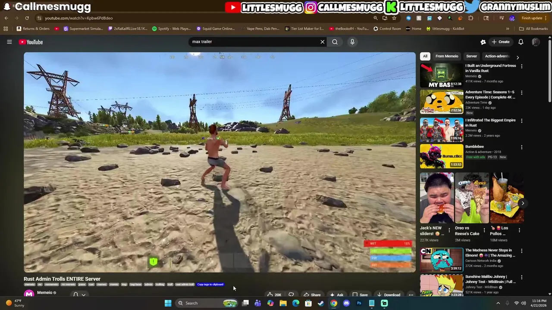Select the From Memeio filter chip
The image size is (552, 310).
pos(447,56)
